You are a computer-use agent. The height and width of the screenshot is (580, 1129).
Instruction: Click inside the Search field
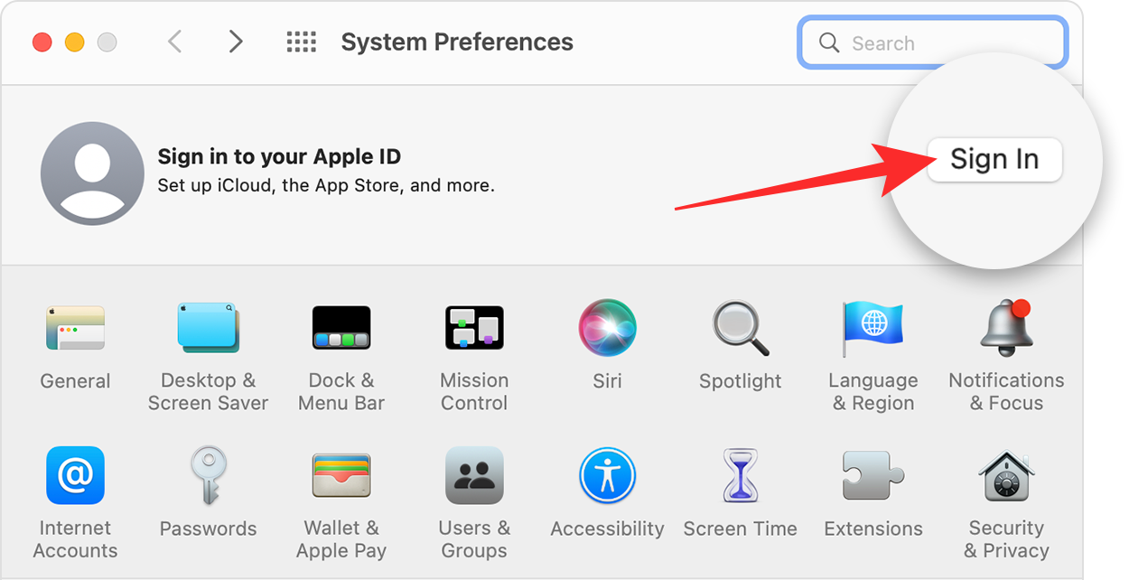tap(932, 42)
